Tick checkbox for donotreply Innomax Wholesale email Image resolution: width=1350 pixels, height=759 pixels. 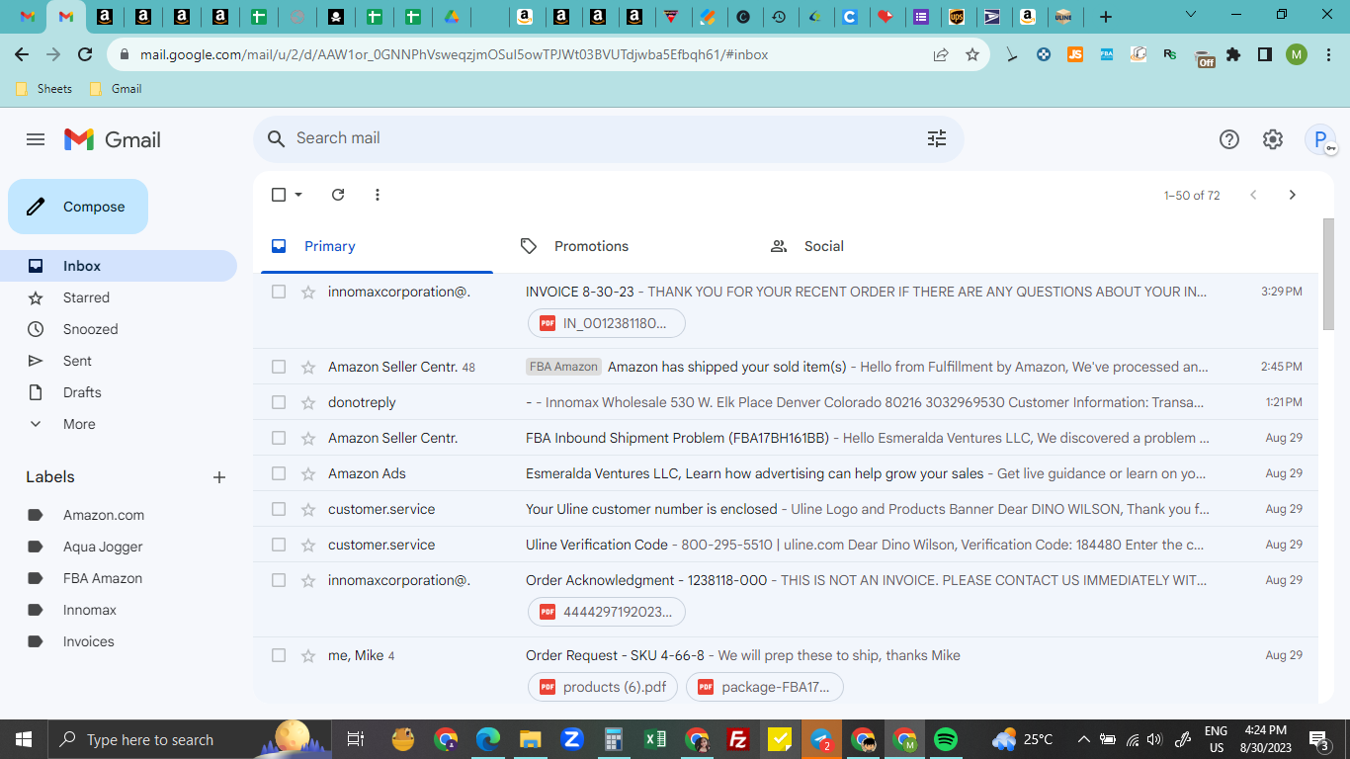pyautogui.click(x=279, y=402)
